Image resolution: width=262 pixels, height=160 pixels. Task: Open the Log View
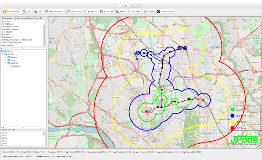point(134,11)
